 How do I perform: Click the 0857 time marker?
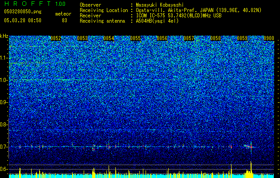(x=189, y=38)
